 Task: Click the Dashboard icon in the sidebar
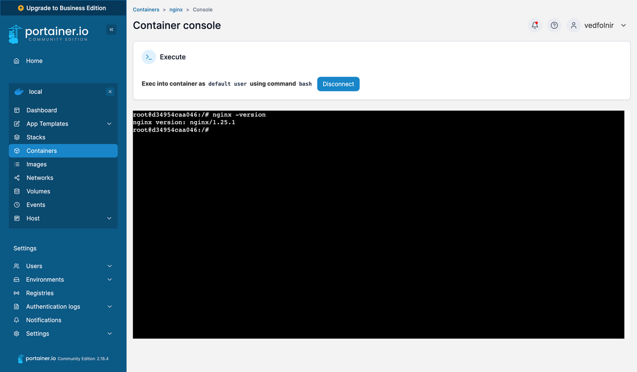[17, 111]
